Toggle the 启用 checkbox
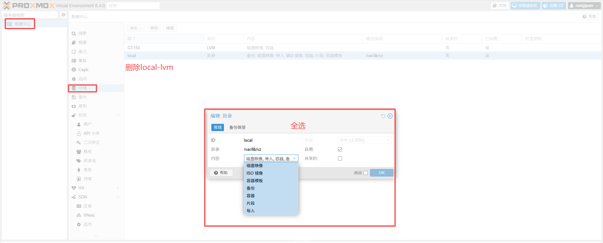Viewport: 603px width, 243px height. click(x=340, y=150)
